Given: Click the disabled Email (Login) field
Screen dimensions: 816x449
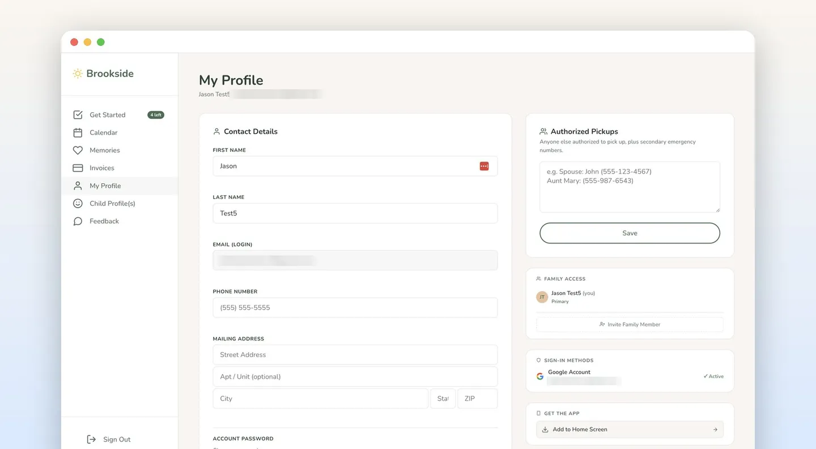Looking at the screenshot, I should (x=355, y=261).
